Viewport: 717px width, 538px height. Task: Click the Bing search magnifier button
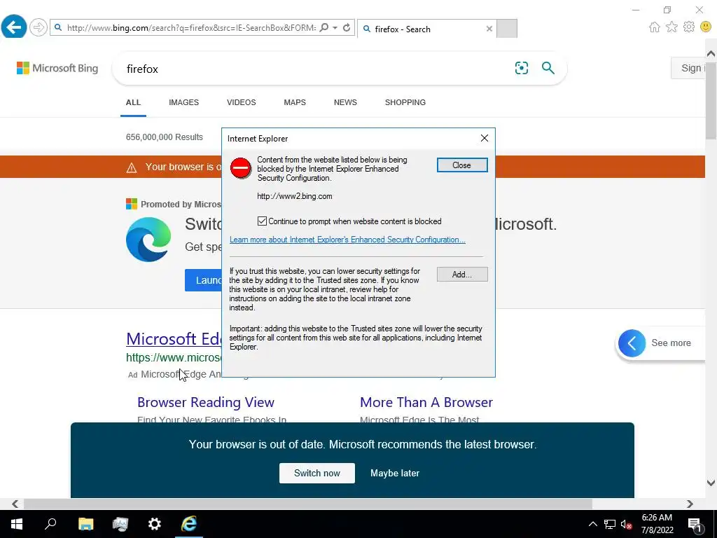click(x=548, y=68)
